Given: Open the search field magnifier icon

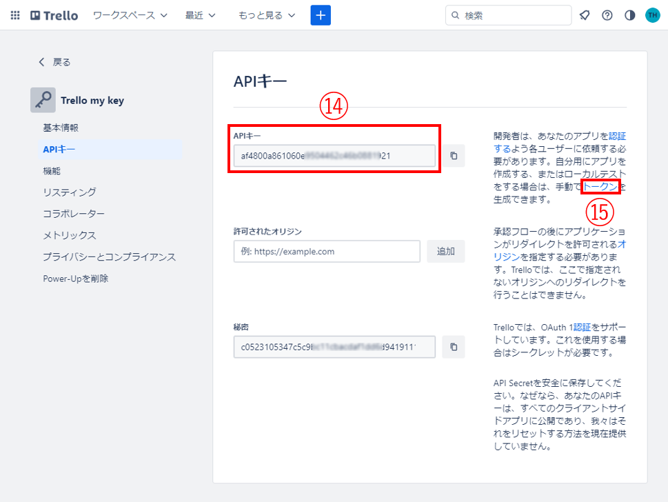Looking at the screenshot, I should [x=454, y=14].
